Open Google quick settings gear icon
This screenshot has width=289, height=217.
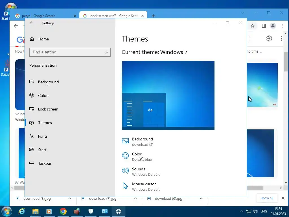pos(269,38)
